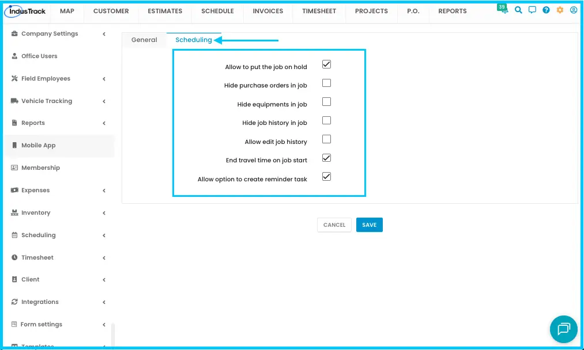Open the PROJECTS top menu

tap(371, 11)
